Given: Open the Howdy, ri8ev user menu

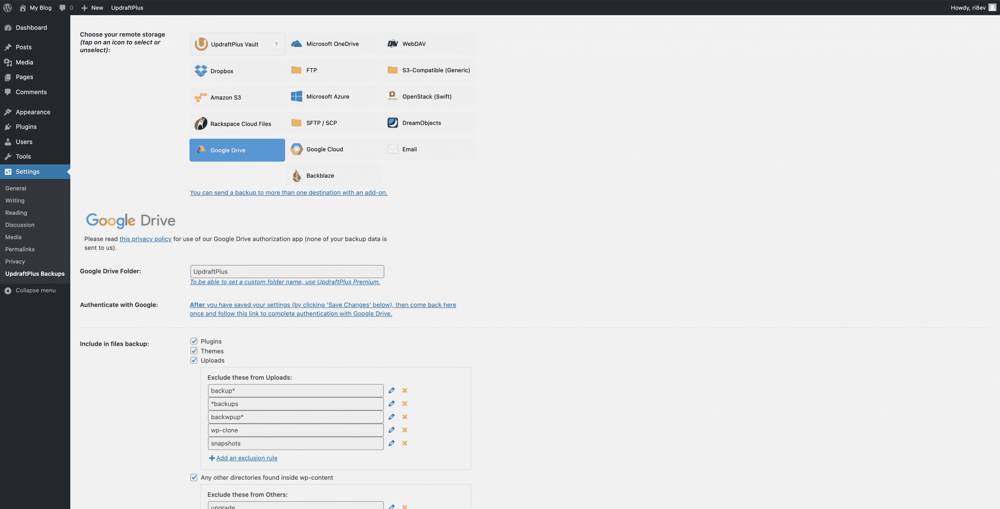Looking at the screenshot, I should coord(973,7).
